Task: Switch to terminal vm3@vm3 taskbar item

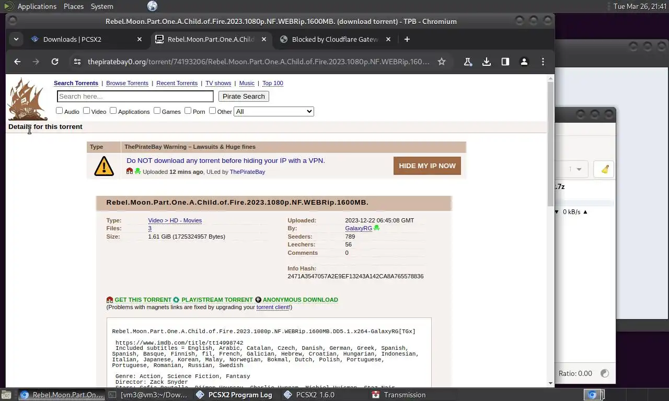Action: 149,395
